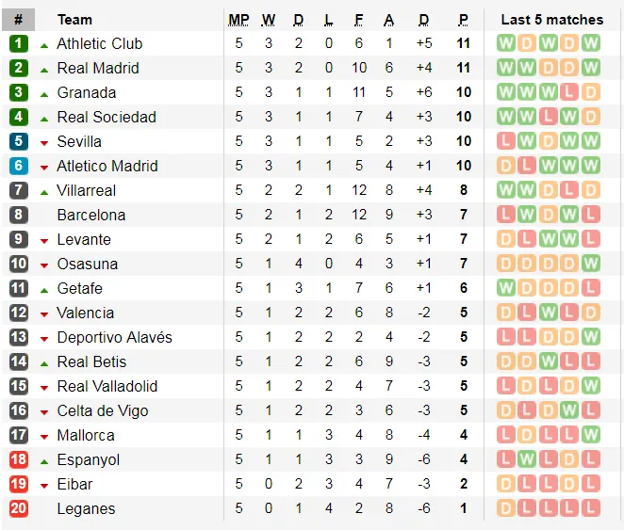Click Athletic Club's green position 1 badge

pyautogui.click(x=19, y=43)
